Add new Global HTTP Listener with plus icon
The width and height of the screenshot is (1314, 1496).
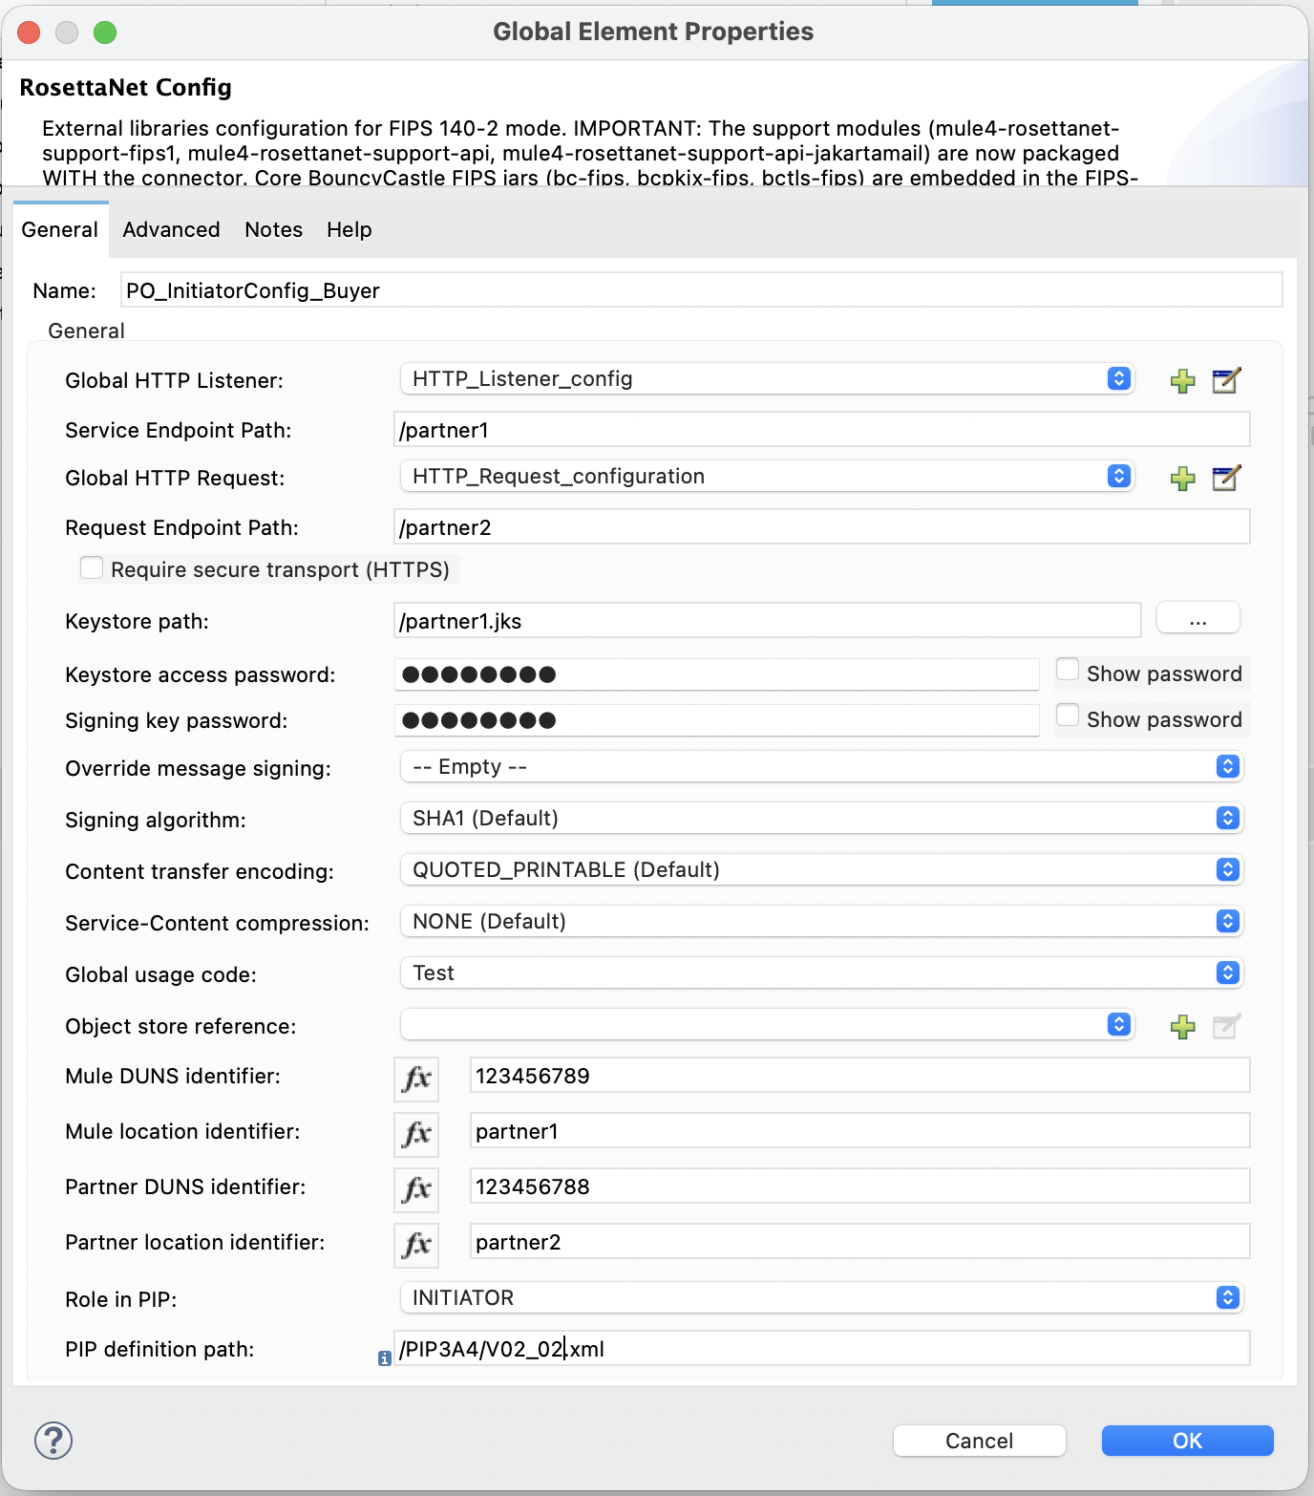click(1182, 380)
